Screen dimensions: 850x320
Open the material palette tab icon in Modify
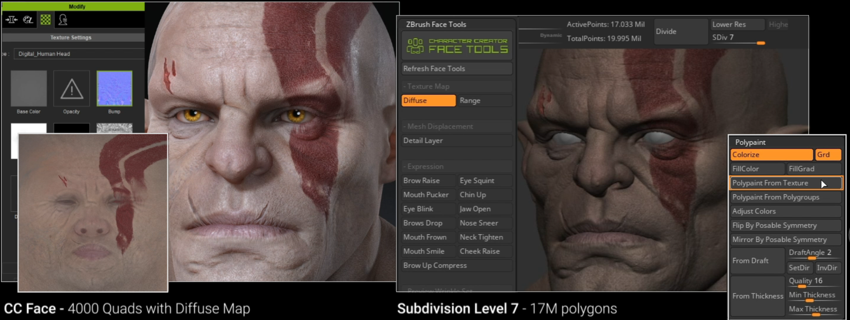28,20
